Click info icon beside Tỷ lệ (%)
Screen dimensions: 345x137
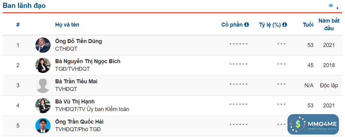point(285,25)
